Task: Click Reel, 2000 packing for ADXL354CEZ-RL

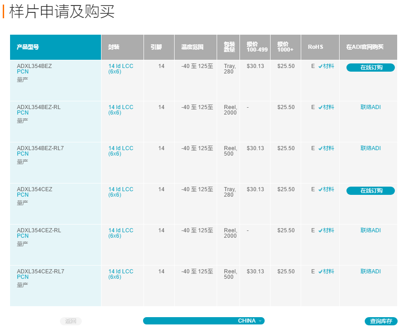Action: pyautogui.click(x=230, y=233)
